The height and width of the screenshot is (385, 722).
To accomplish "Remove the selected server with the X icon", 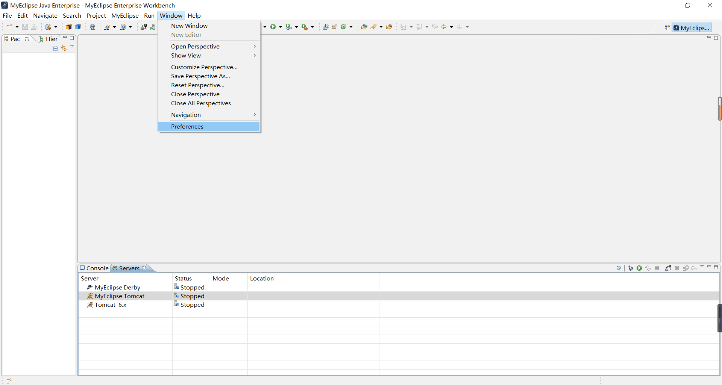I will point(677,268).
